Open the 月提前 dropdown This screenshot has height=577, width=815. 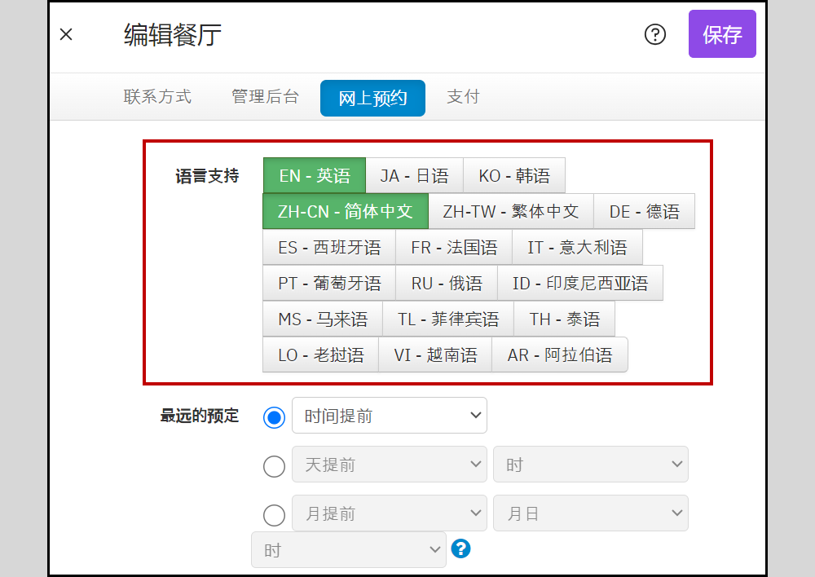tap(390, 513)
